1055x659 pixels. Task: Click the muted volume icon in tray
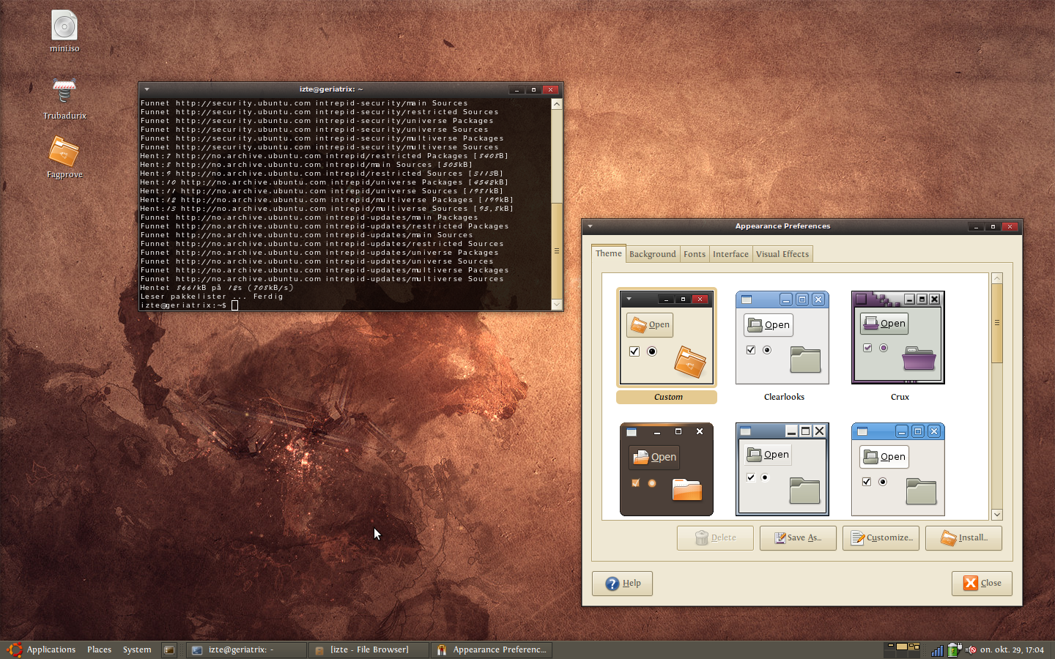pyautogui.click(x=971, y=649)
